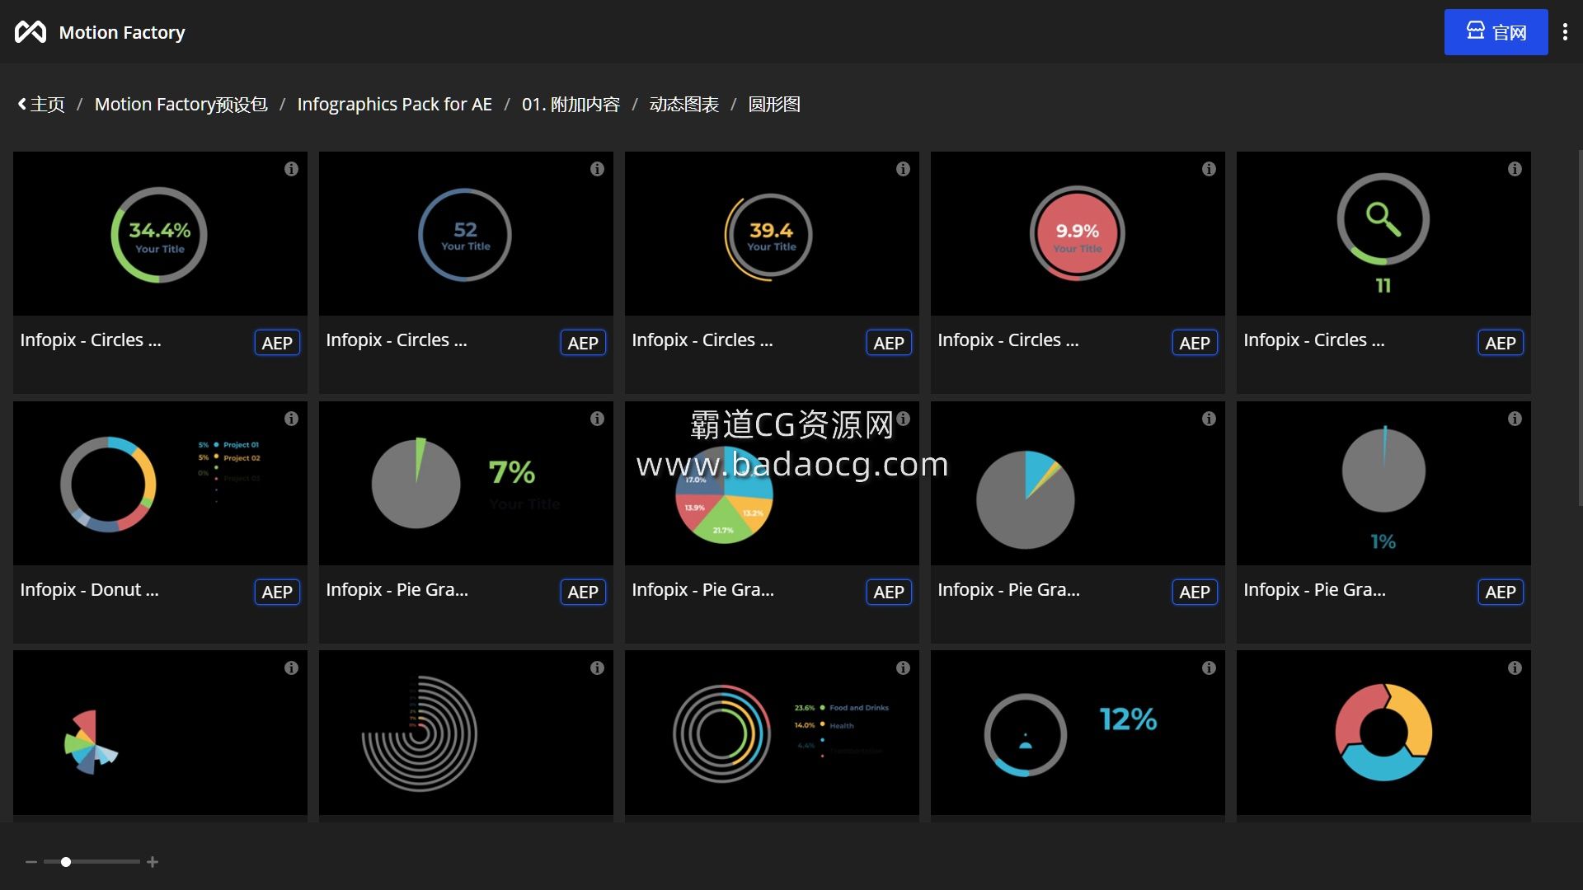1583x890 pixels.
Task: Show info for the 52 circle card
Action: click(x=597, y=169)
